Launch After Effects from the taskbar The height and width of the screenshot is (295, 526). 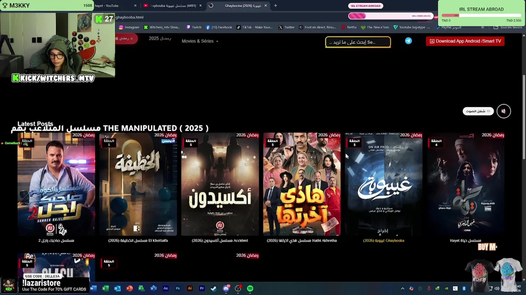pyautogui.click(x=166, y=288)
